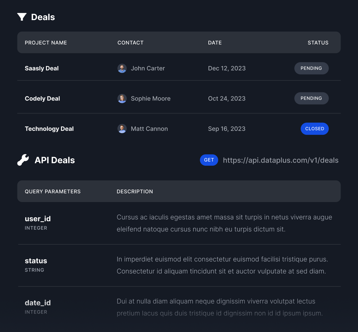Open the Technology Deal project
The image size is (358, 332).
coord(49,129)
